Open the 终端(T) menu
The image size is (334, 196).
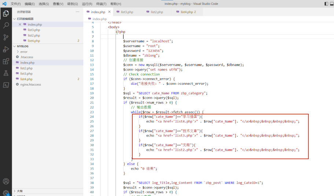(101, 4)
